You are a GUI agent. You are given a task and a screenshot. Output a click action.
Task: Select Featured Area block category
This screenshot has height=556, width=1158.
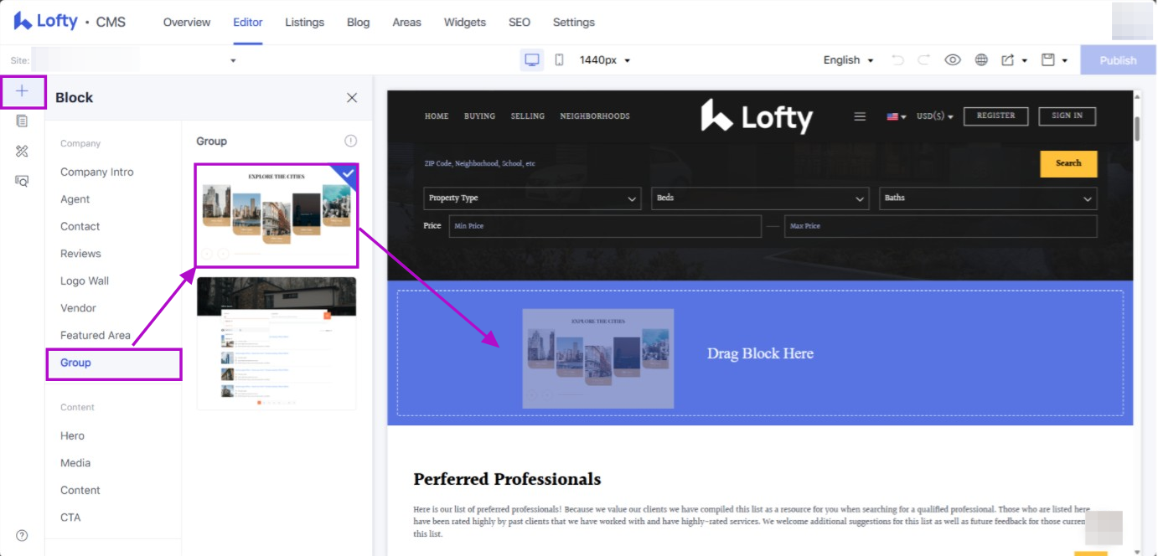[96, 336]
